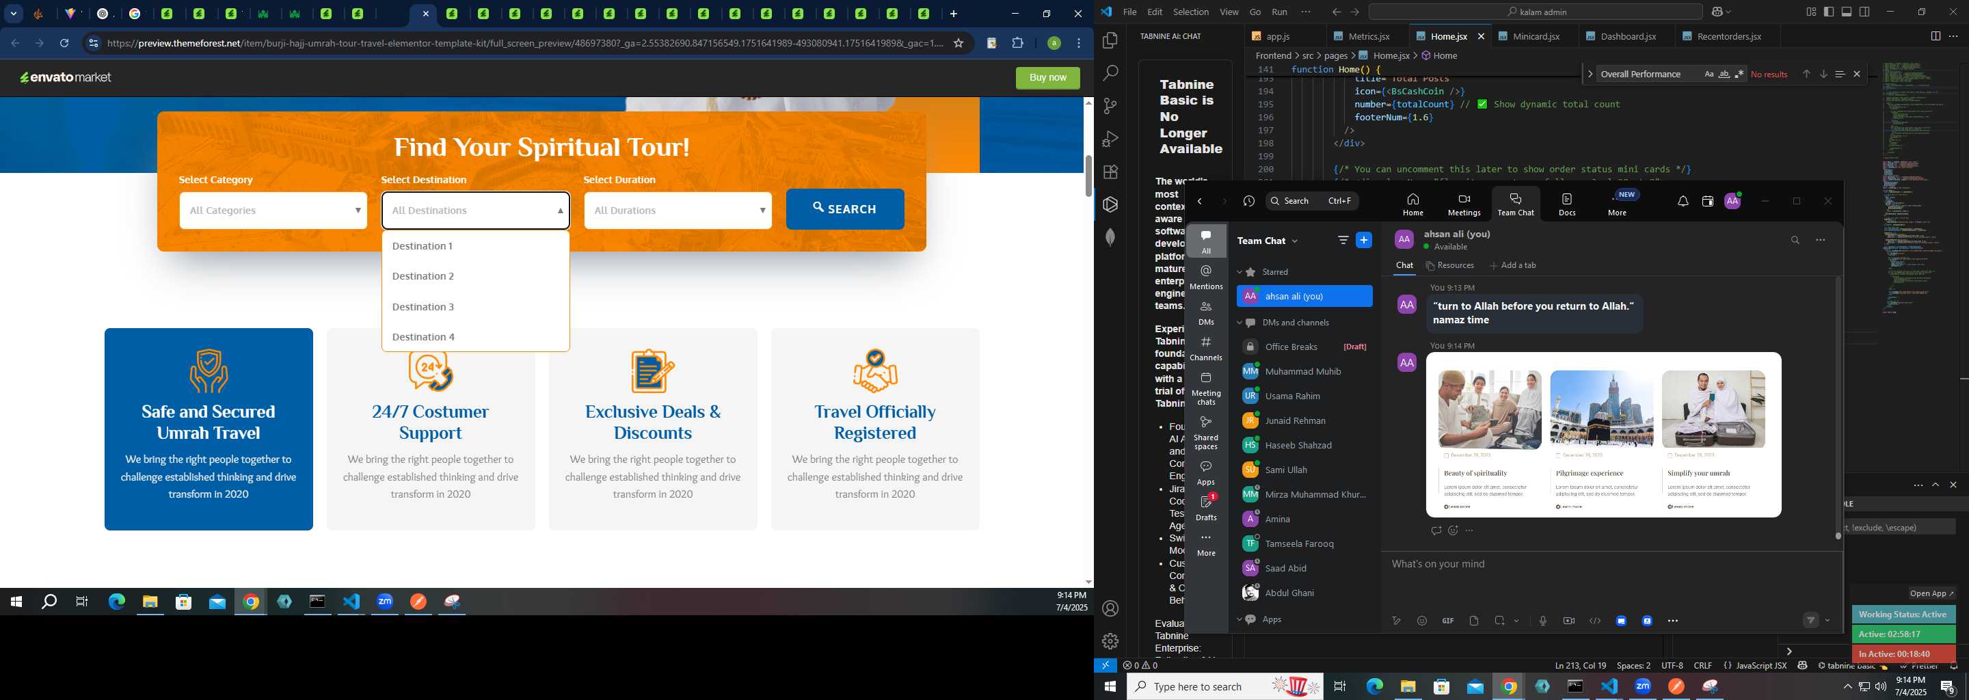Open Chrome tab search dropdown arrow
The width and height of the screenshot is (1969, 700).
tap(14, 14)
